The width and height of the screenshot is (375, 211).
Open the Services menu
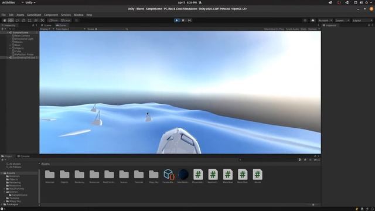[x=66, y=15]
